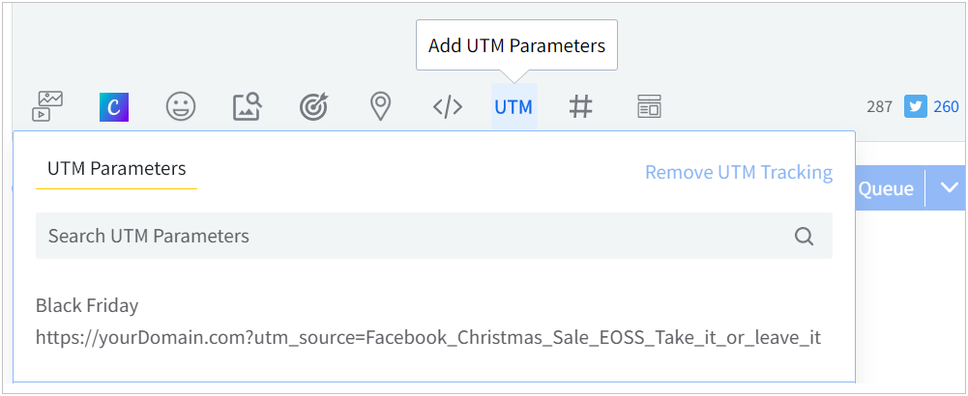
Task: Focus the Search UTM Parameters field
Action: pyautogui.click(x=416, y=236)
